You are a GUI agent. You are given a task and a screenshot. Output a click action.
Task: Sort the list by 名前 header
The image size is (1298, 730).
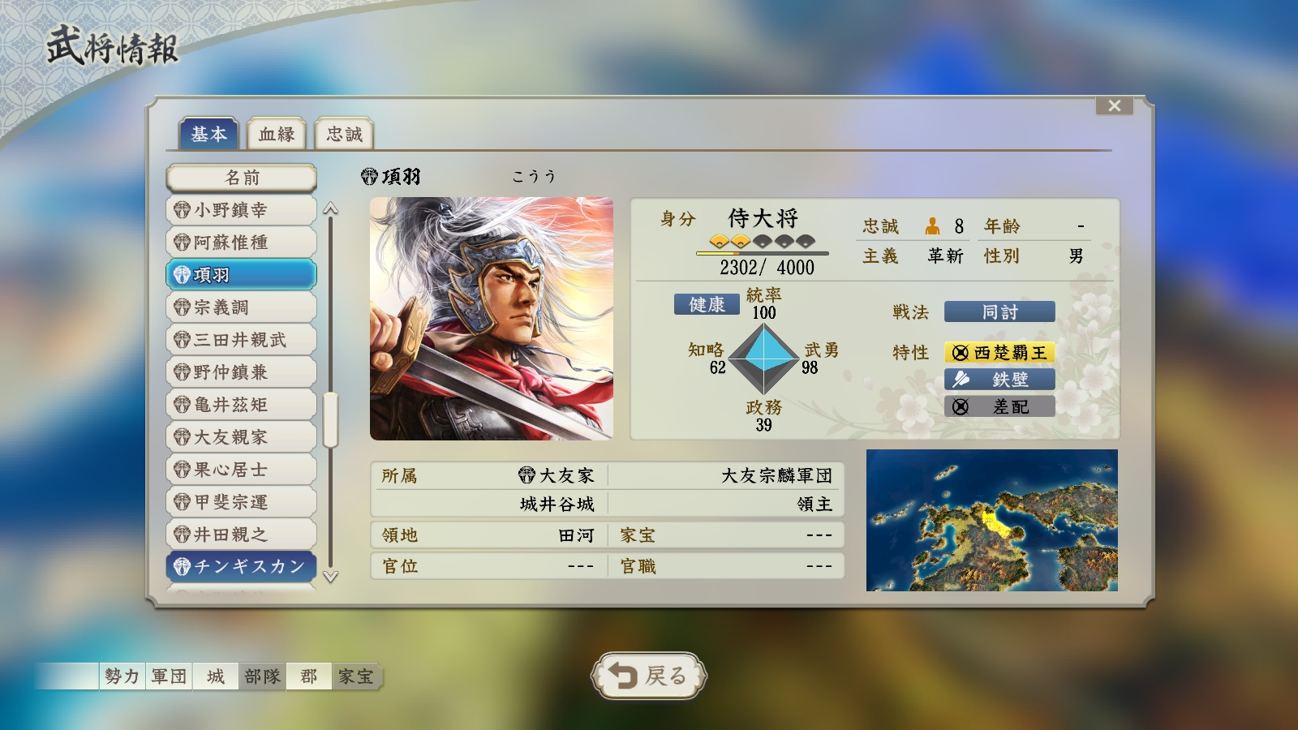pyautogui.click(x=242, y=178)
